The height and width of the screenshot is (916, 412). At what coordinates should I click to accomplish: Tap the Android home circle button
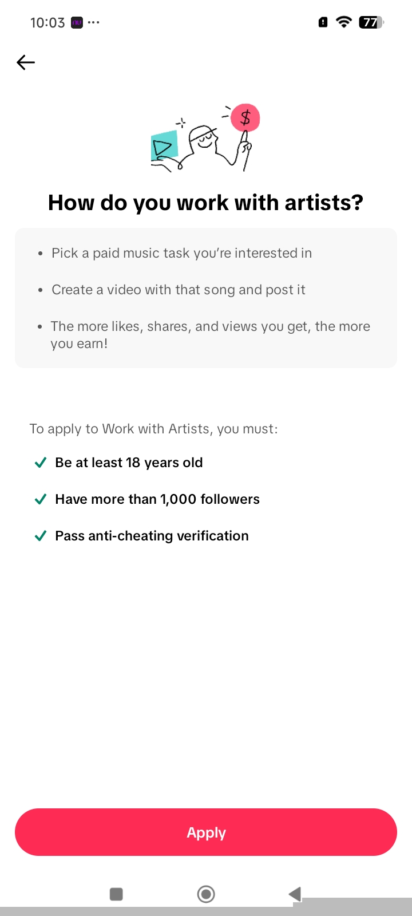point(206,894)
